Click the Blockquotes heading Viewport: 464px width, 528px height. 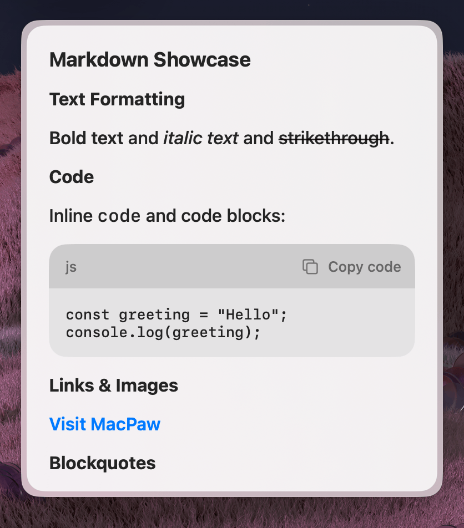103,463
